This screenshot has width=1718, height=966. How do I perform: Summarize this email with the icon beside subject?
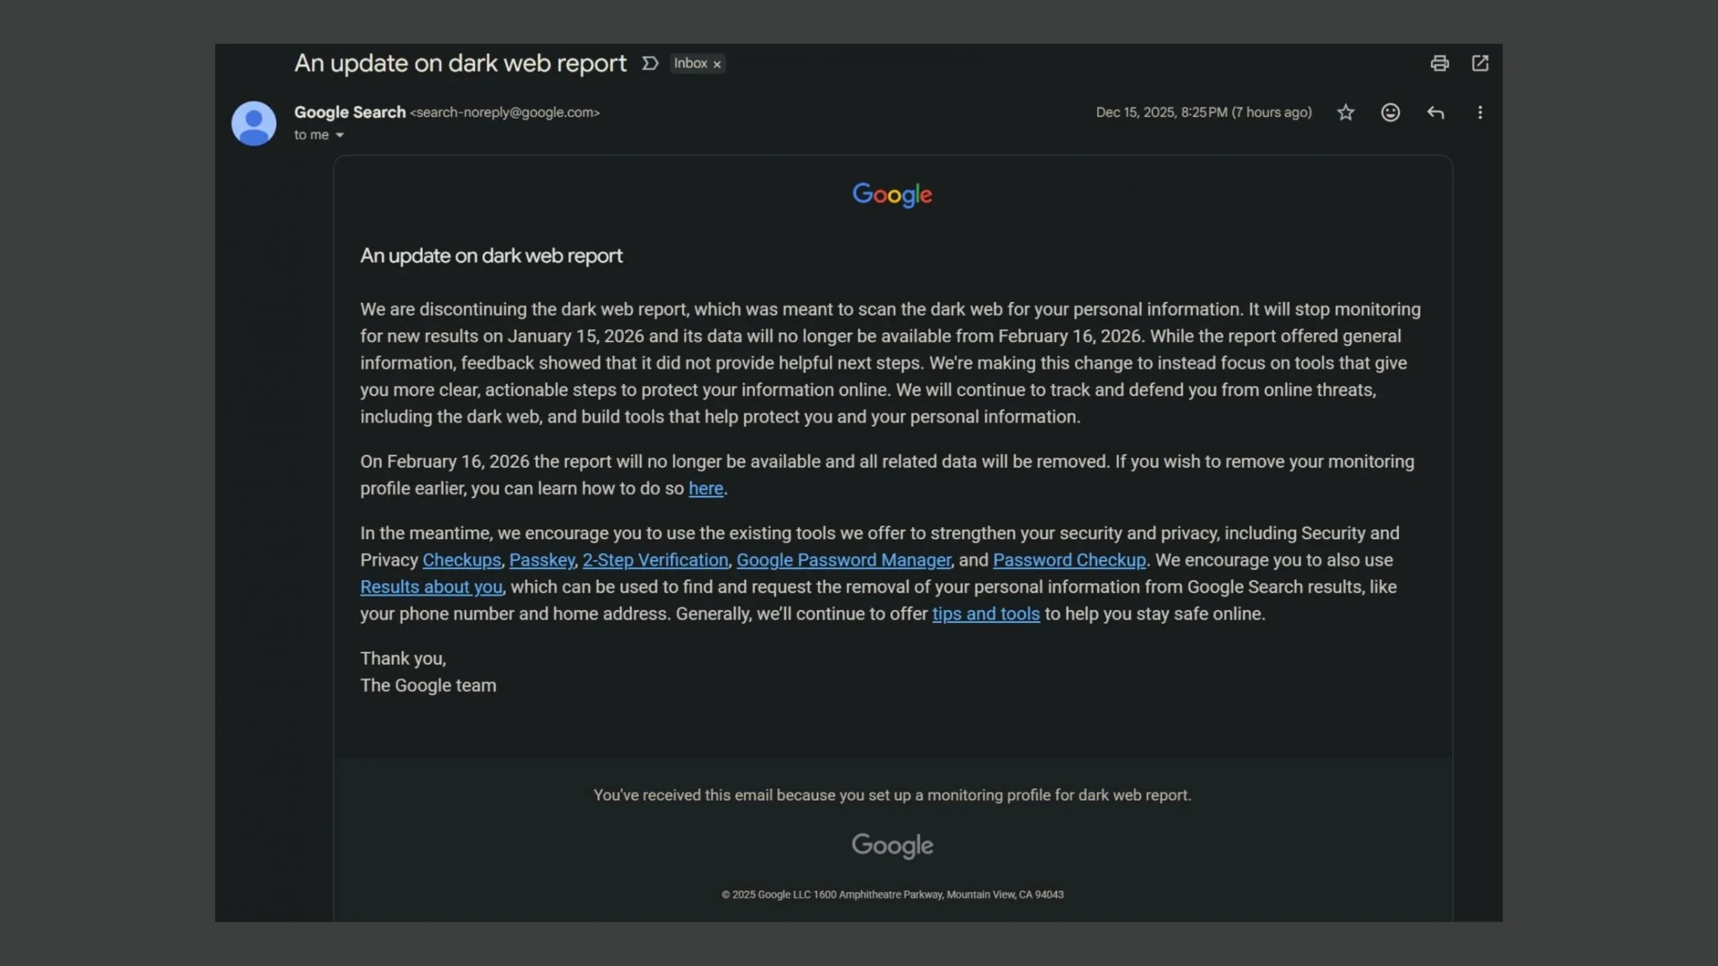click(x=649, y=63)
